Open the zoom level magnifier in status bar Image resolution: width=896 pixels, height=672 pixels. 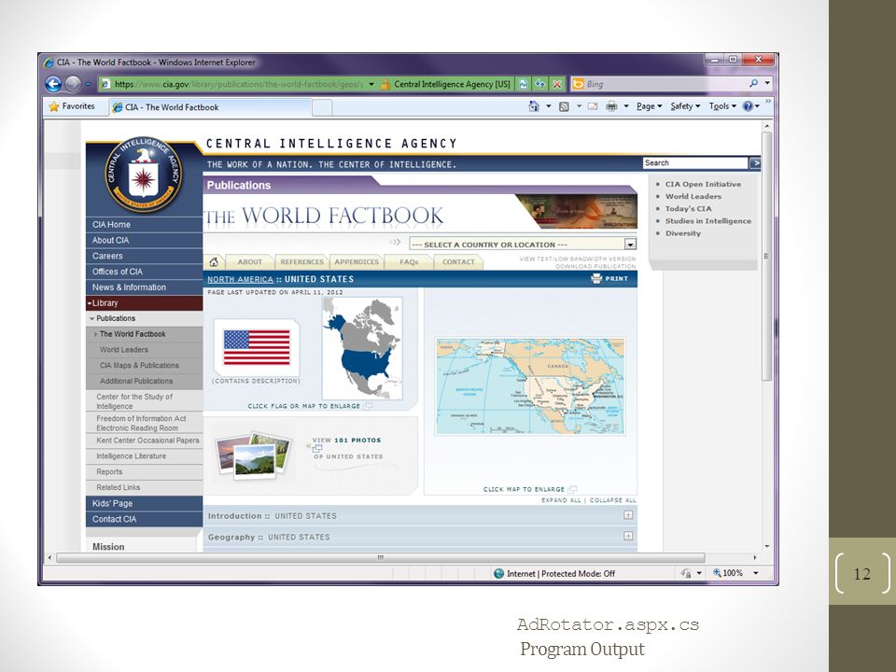(x=717, y=573)
